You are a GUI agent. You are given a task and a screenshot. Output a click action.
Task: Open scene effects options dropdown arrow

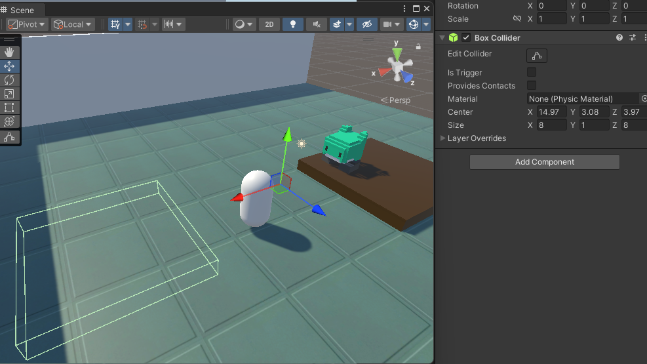(349, 24)
